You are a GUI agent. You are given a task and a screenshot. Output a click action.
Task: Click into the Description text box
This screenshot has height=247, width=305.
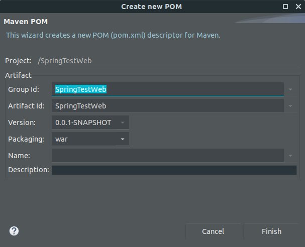click(174, 170)
